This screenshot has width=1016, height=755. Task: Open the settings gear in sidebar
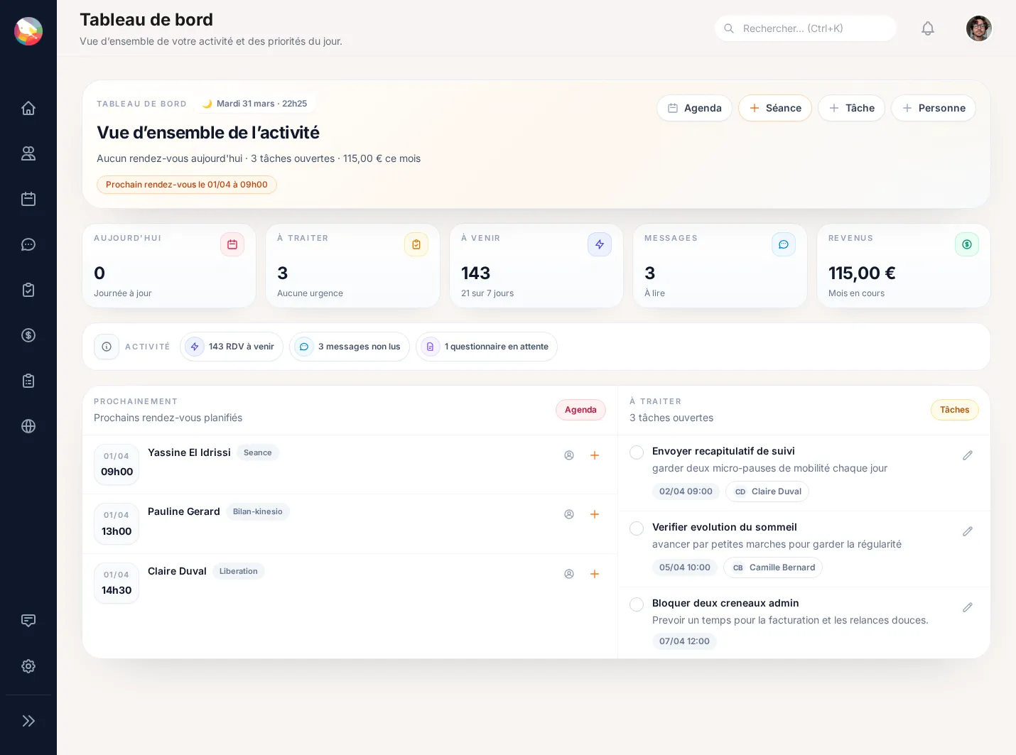[x=28, y=666]
